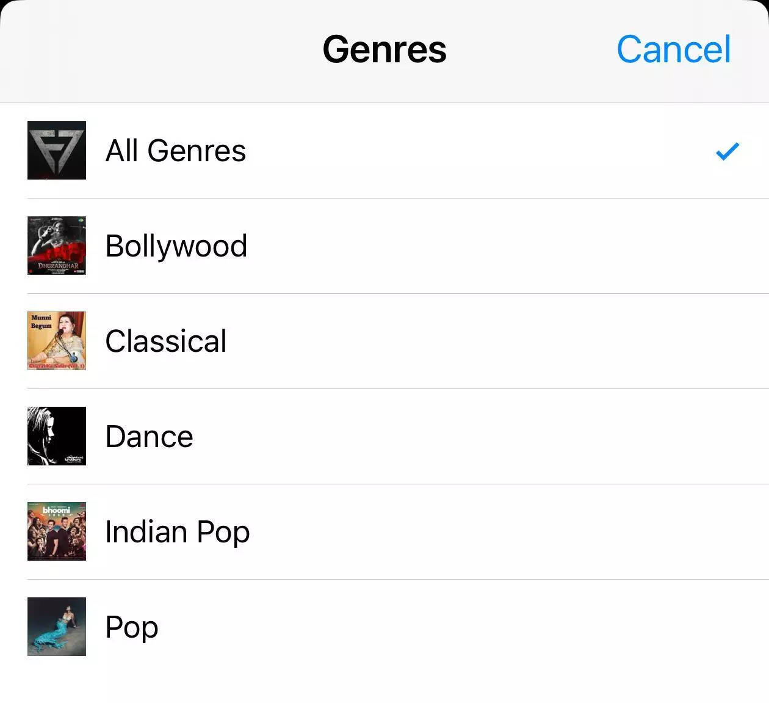Select the All Genres label
769x703 pixels.
[176, 151]
